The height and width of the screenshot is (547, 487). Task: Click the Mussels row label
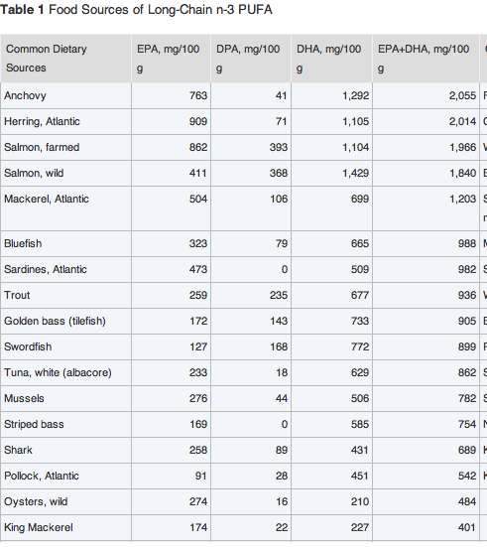pyautogui.click(x=24, y=398)
